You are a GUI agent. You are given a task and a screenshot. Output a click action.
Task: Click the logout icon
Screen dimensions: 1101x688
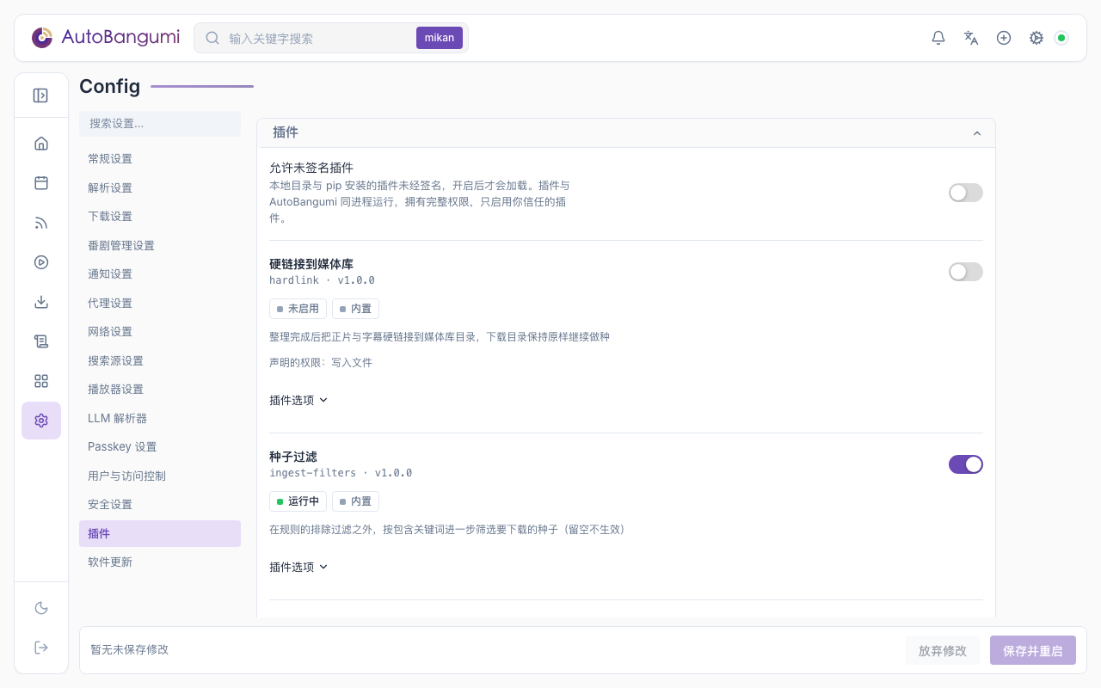[x=41, y=648]
